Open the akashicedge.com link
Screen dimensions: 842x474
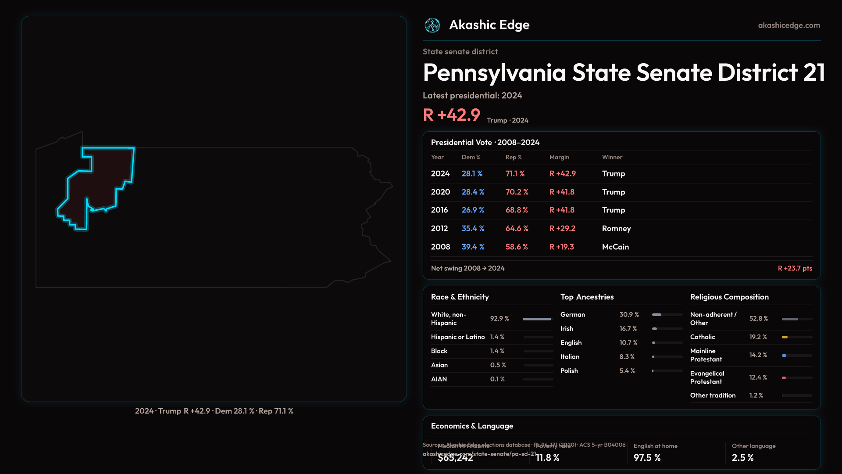pyautogui.click(x=788, y=25)
